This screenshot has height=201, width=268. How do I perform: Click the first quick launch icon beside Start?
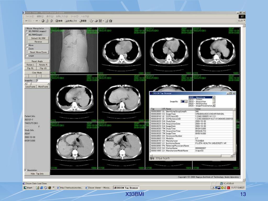pyautogui.click(x=37, y=188)
